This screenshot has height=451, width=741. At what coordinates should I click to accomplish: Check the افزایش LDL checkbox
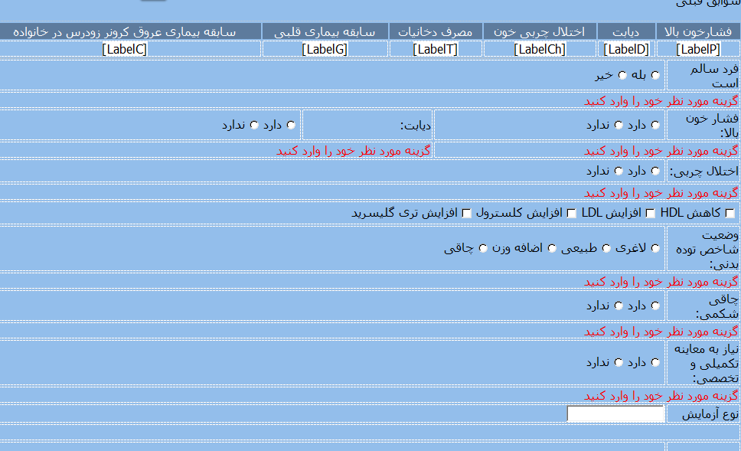pyautogui.click(x=651, y=213)
